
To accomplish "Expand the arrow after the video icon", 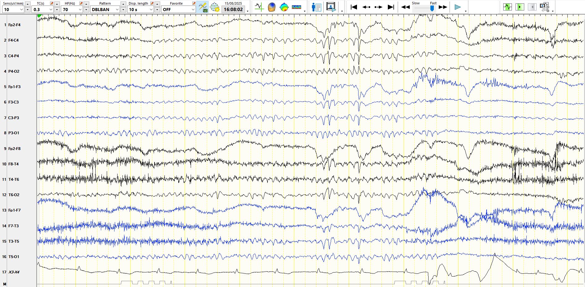I will (x=342, y=11).
